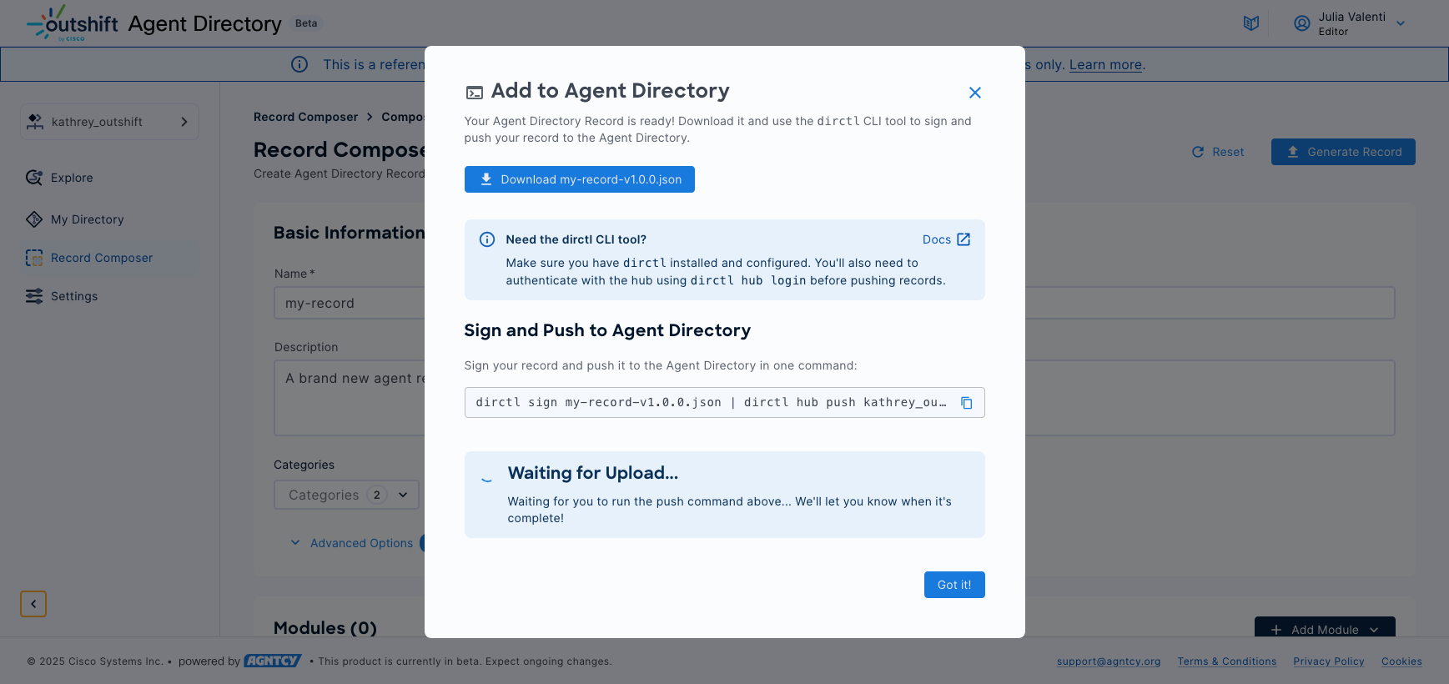Open the Add Module dropdown
This screenshot has height=684, width=1449.
coord(1324,629)
